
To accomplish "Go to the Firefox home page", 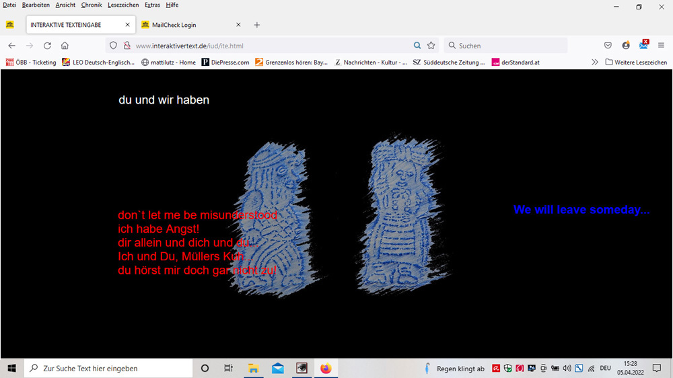I will [x=65, y=46].
